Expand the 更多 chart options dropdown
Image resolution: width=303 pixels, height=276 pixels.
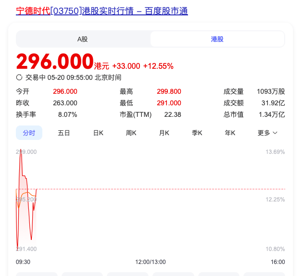pyautogui.click(x=267, y=133)
